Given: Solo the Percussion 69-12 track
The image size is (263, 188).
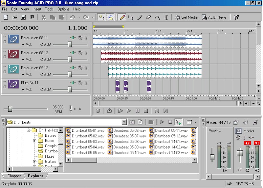Looking at the screenshot, I should click(86, 68).
